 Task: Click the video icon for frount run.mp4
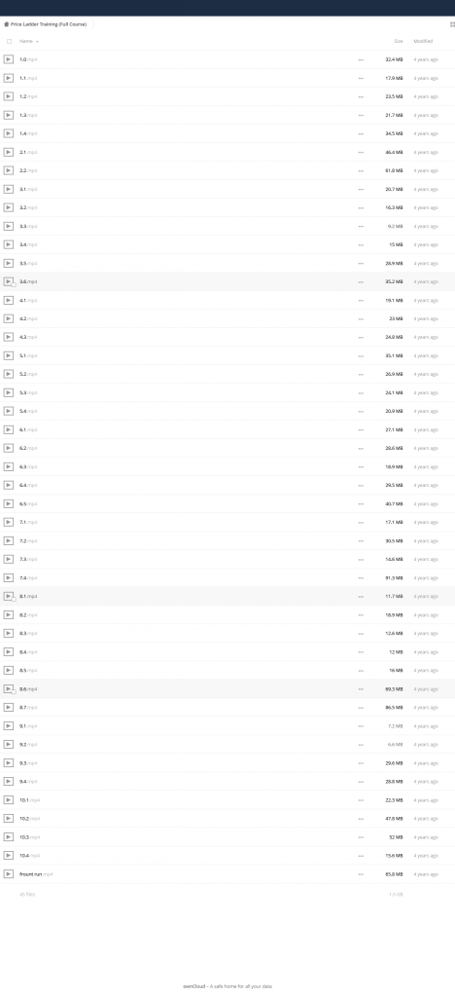[x=8, y=874]
